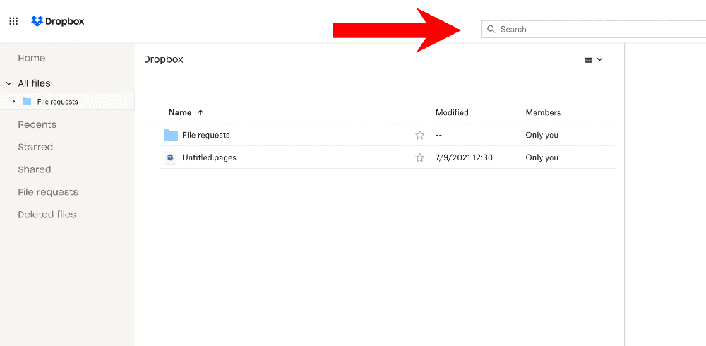Image resolution: width=706 pixels, height=346 pixels.
Task: Click Only you for File requests row
Action: 542,135
